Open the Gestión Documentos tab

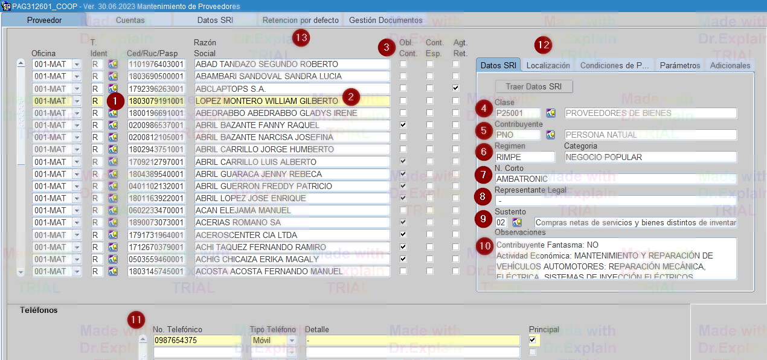(385, 20)
